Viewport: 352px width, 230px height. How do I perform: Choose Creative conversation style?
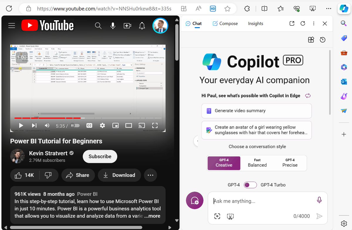click(x=224, y=163)
